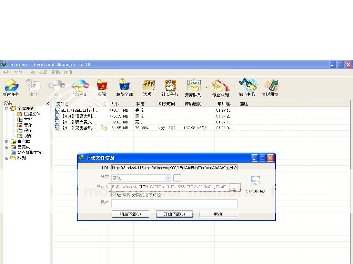The image size is (353, 264).
Task: Open the 任务 menu
Action: pyautogui.click(x=6, y=73)
